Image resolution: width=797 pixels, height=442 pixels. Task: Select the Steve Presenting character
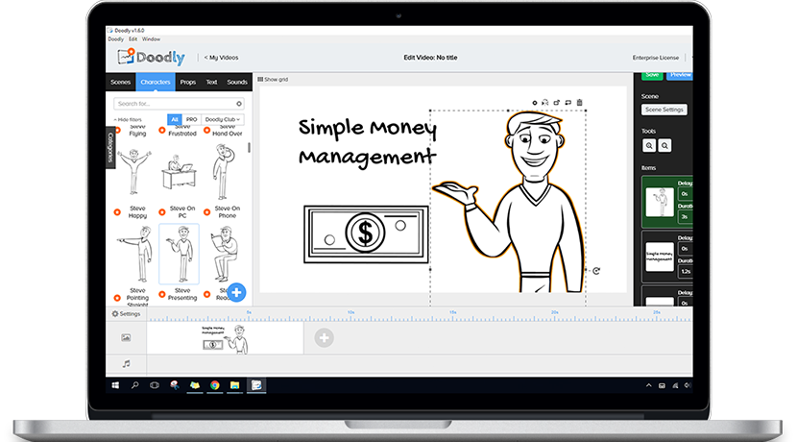point(180,254)
